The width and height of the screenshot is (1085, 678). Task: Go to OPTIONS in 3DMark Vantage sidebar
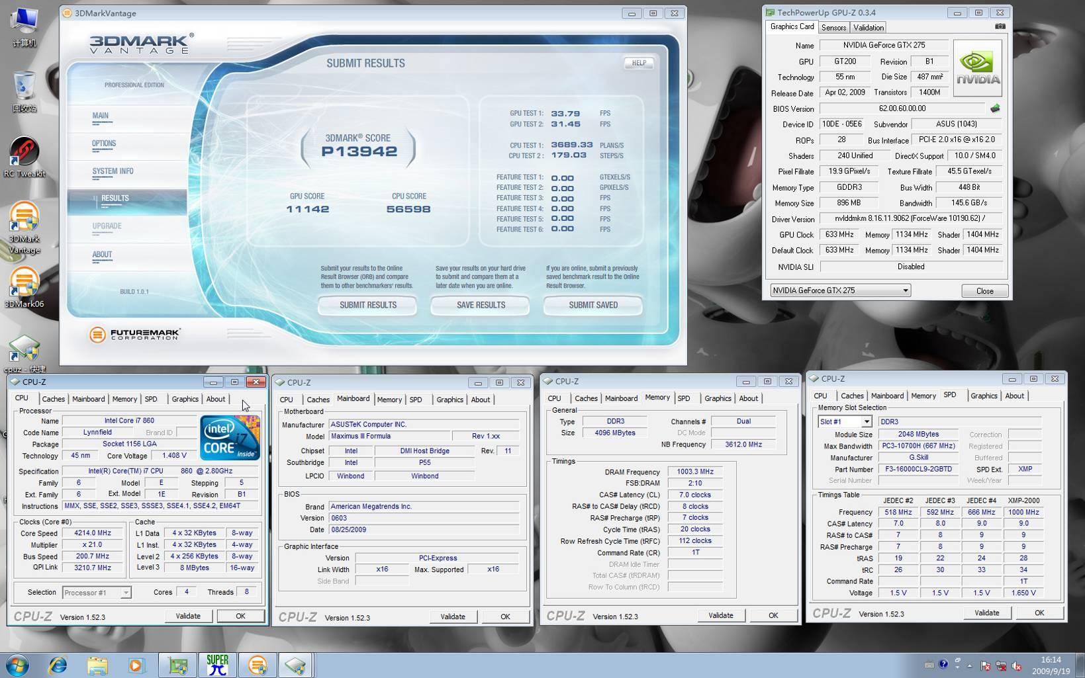click(104, 144)
